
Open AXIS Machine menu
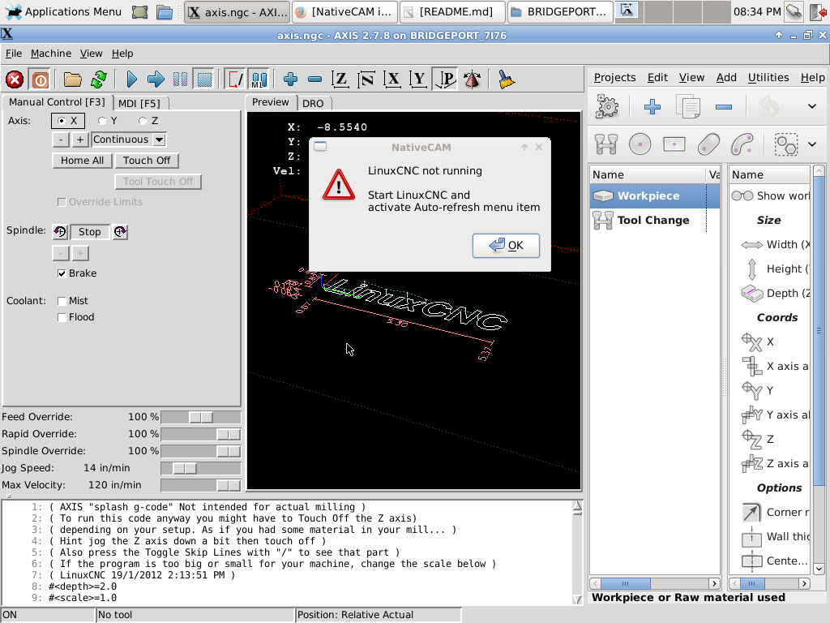[x=51, y=54]
